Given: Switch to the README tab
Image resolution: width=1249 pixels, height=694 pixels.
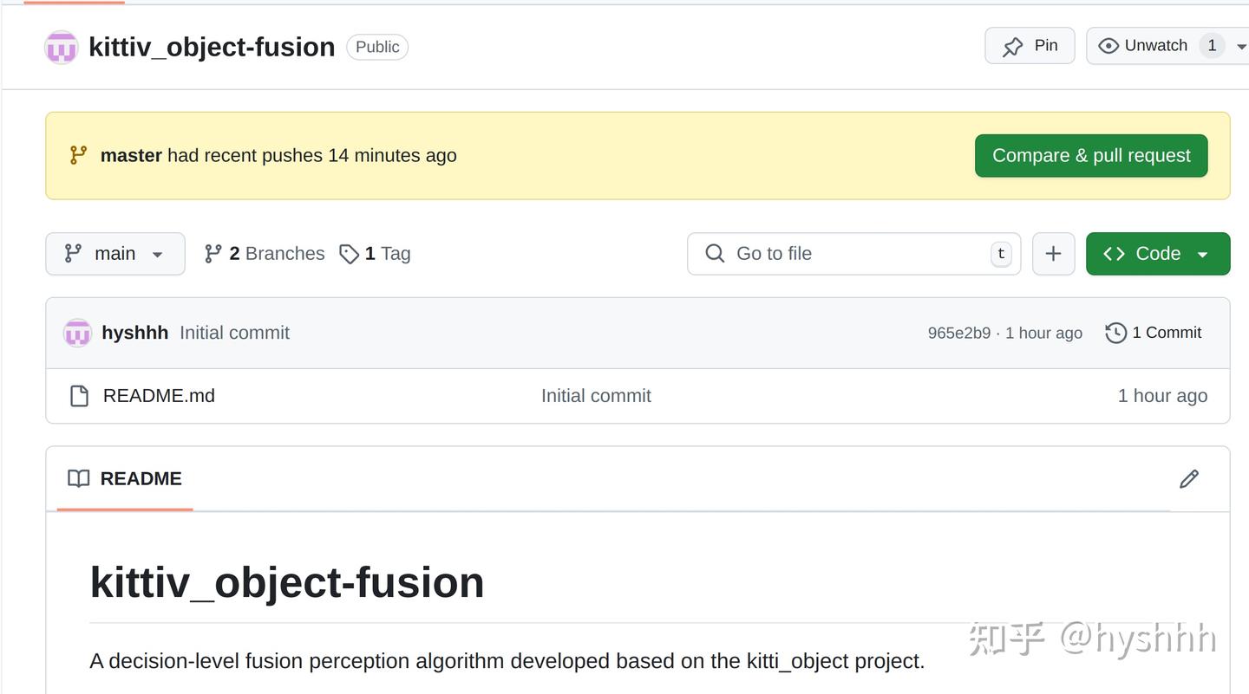Looking at the screenshot, I should 141,478.
